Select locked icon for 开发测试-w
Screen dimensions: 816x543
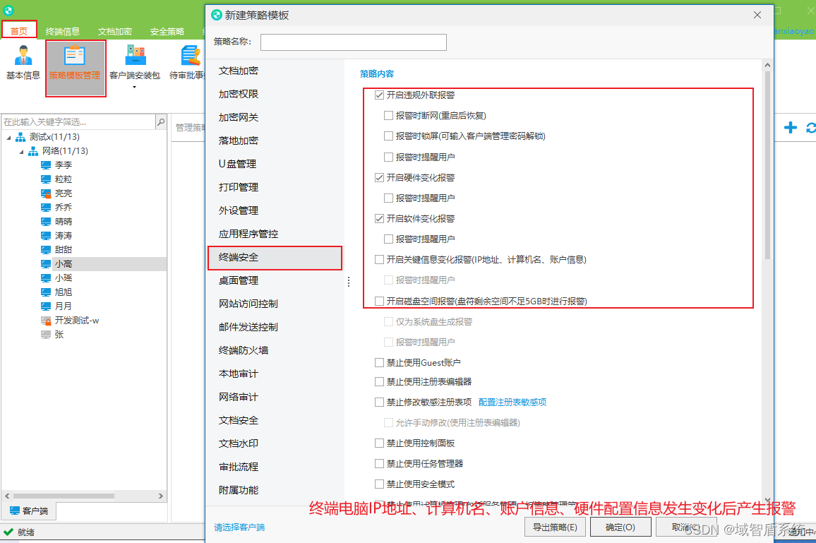tap(46, 321)
